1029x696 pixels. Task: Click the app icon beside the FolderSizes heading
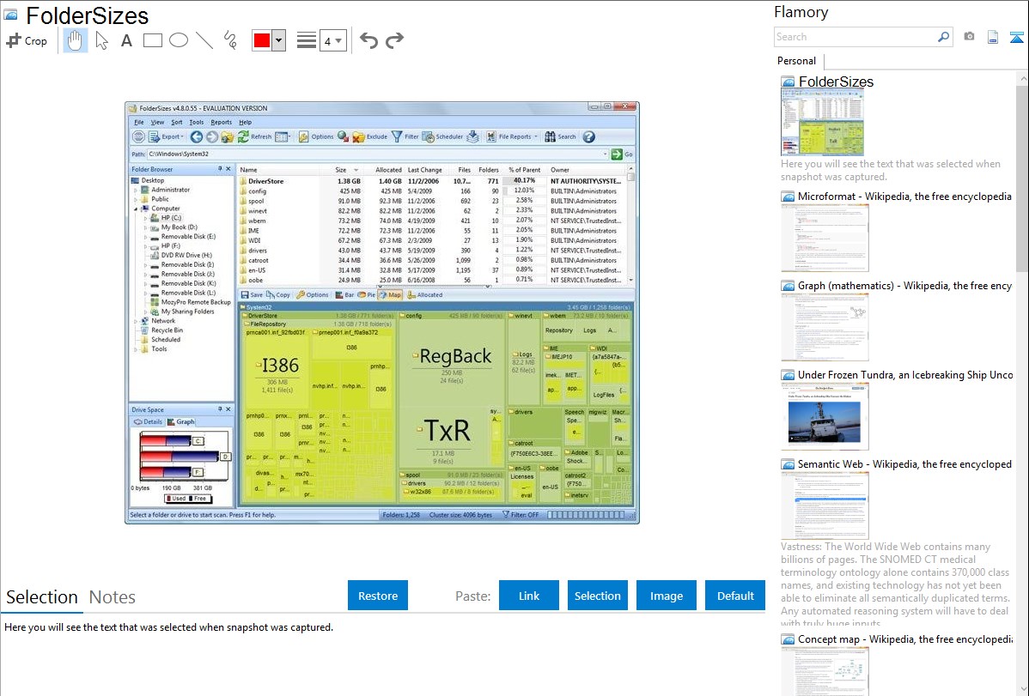tap(10, 15)
